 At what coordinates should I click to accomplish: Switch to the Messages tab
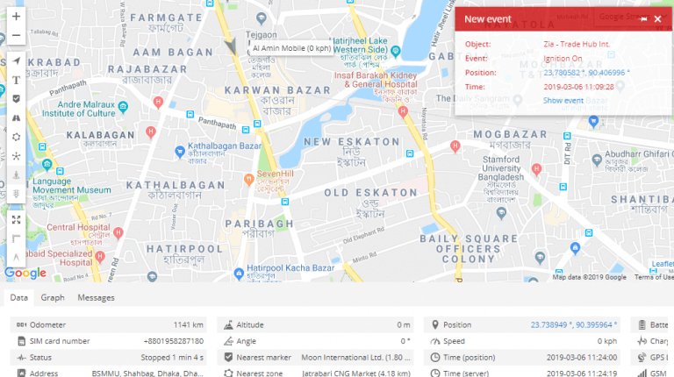96,297
